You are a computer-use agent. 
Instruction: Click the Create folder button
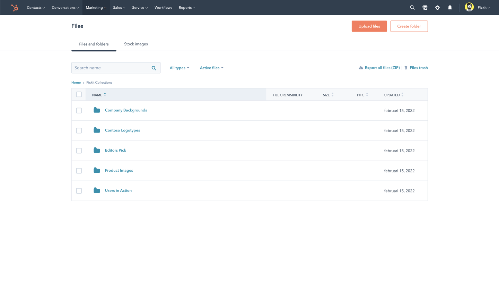coord(409,26)
